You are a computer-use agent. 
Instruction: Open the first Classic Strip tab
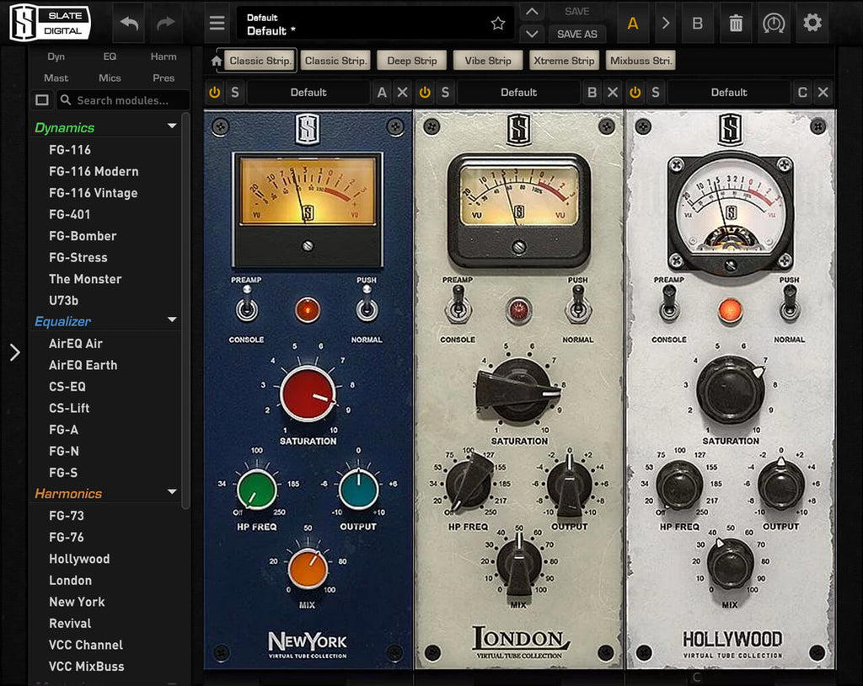pos(260,61)
